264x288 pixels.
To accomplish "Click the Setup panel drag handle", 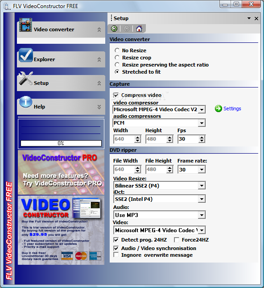I will 111,18.
